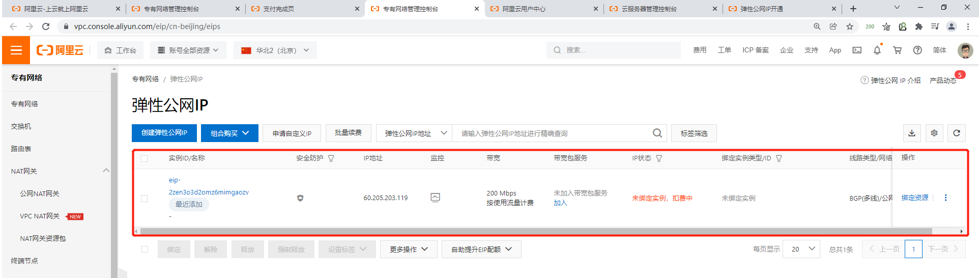Open more actions vertical dots for EIP row
979x278 pixels.
945,198
